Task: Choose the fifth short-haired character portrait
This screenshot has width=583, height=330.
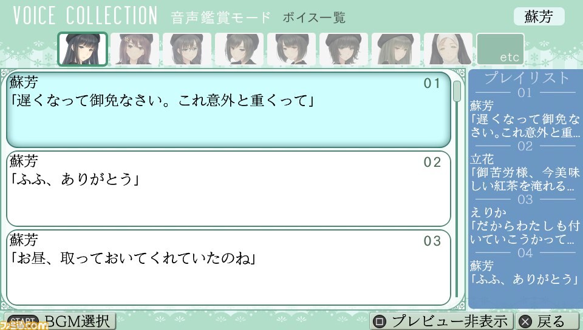Action: point(291,49)
